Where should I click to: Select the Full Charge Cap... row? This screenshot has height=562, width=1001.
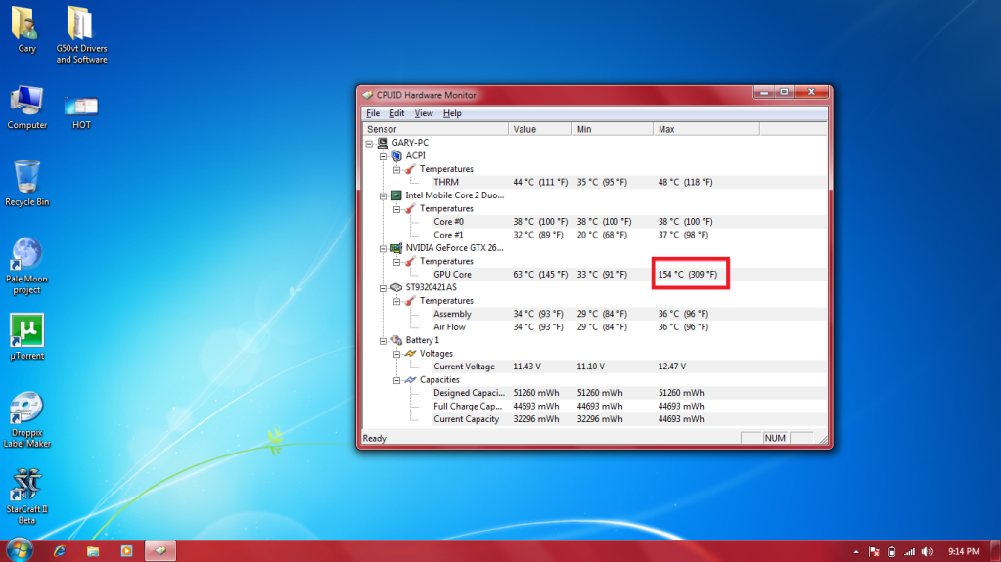pyautogui.click(x=594, y=407)
